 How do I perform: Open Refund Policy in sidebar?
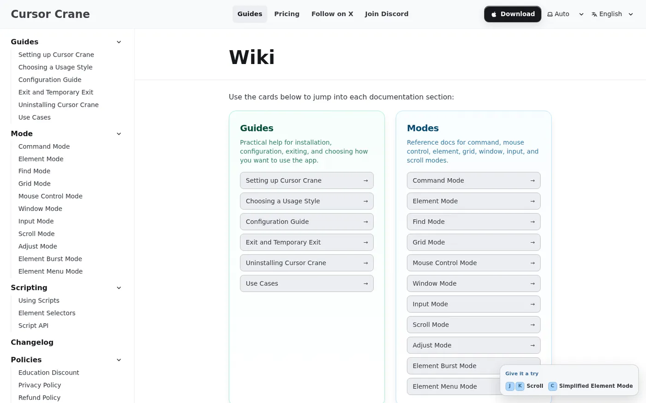(39, 397)
